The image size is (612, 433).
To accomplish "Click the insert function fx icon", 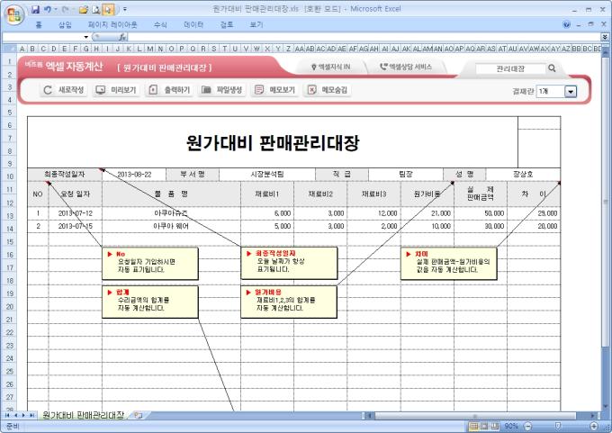I will pyautogui.click(x=122, y=37).
